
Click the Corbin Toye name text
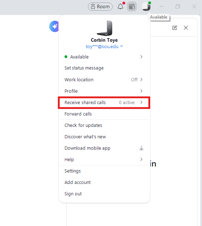click(x=104, y=40)
